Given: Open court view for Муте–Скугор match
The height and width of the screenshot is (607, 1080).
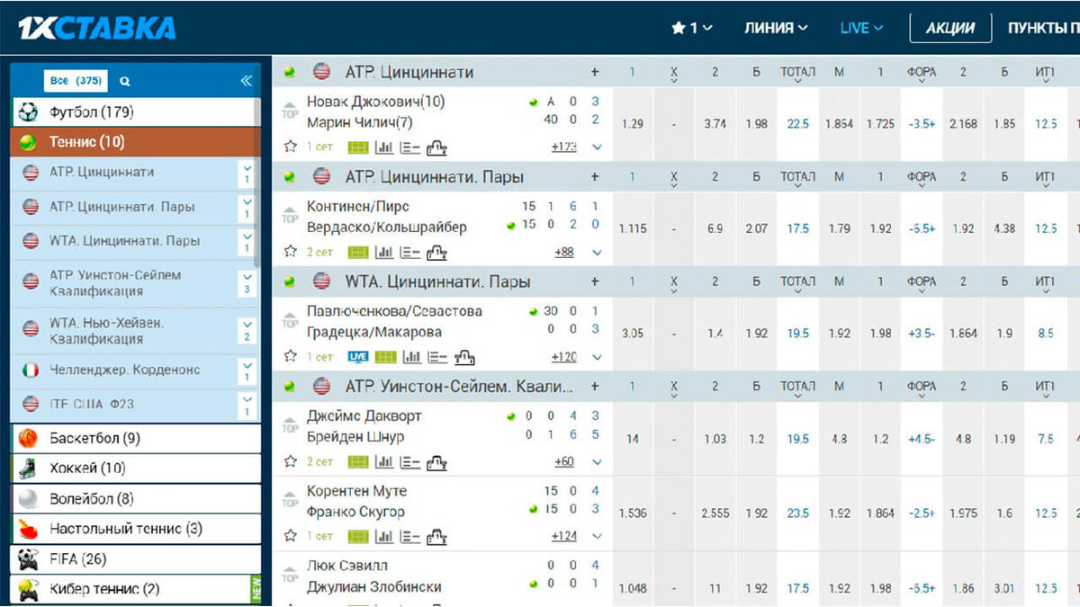Looking at the screenshot, I should (x=359, y=537).
